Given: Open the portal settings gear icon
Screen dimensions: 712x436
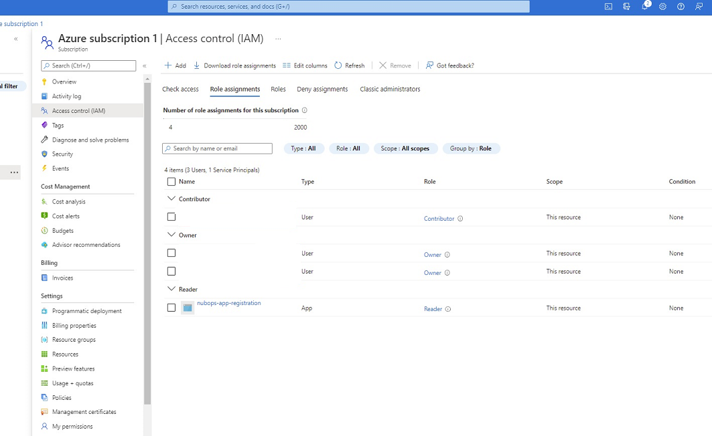Looking at the screenshot, I should [663, 6].
